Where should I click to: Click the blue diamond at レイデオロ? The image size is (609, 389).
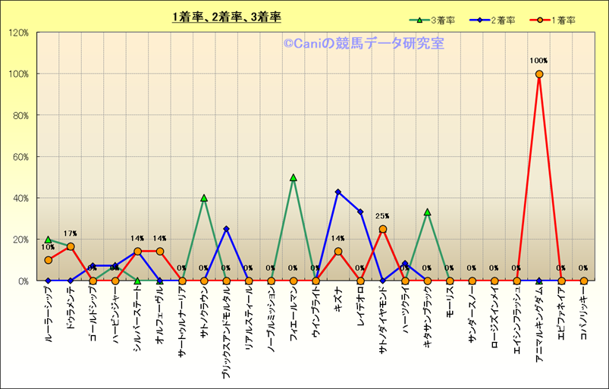(360, 212)
